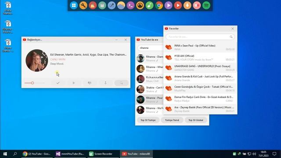Launch Spotify from the top dock
The image size is (281, 158).
coord(206,5)
